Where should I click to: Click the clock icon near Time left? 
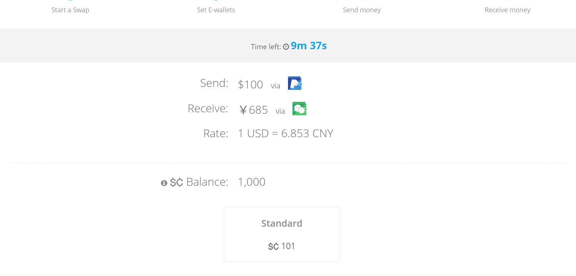pyautogui.click(x=286, y=47)
